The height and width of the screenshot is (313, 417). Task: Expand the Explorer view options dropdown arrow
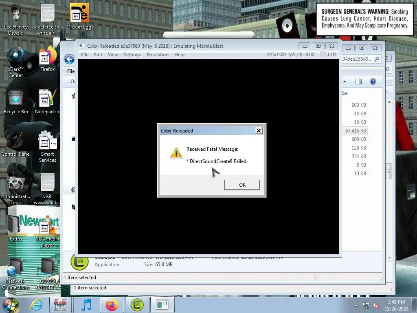tap(345, 82)
